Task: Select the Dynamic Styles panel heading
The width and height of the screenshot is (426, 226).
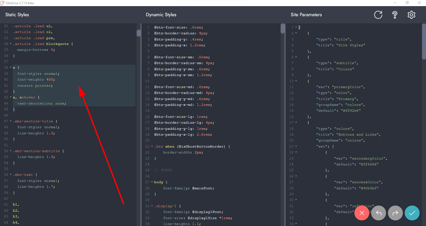Action: (161, 15)
